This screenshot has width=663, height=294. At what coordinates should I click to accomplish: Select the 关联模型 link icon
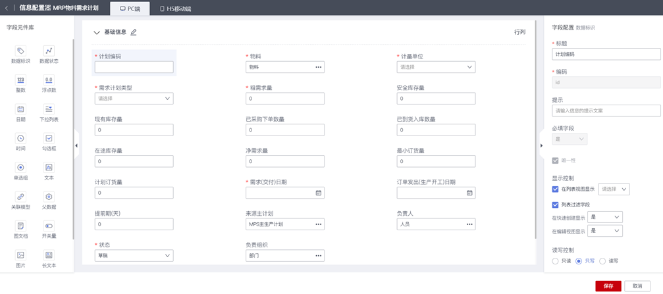(x=20, y=197)
